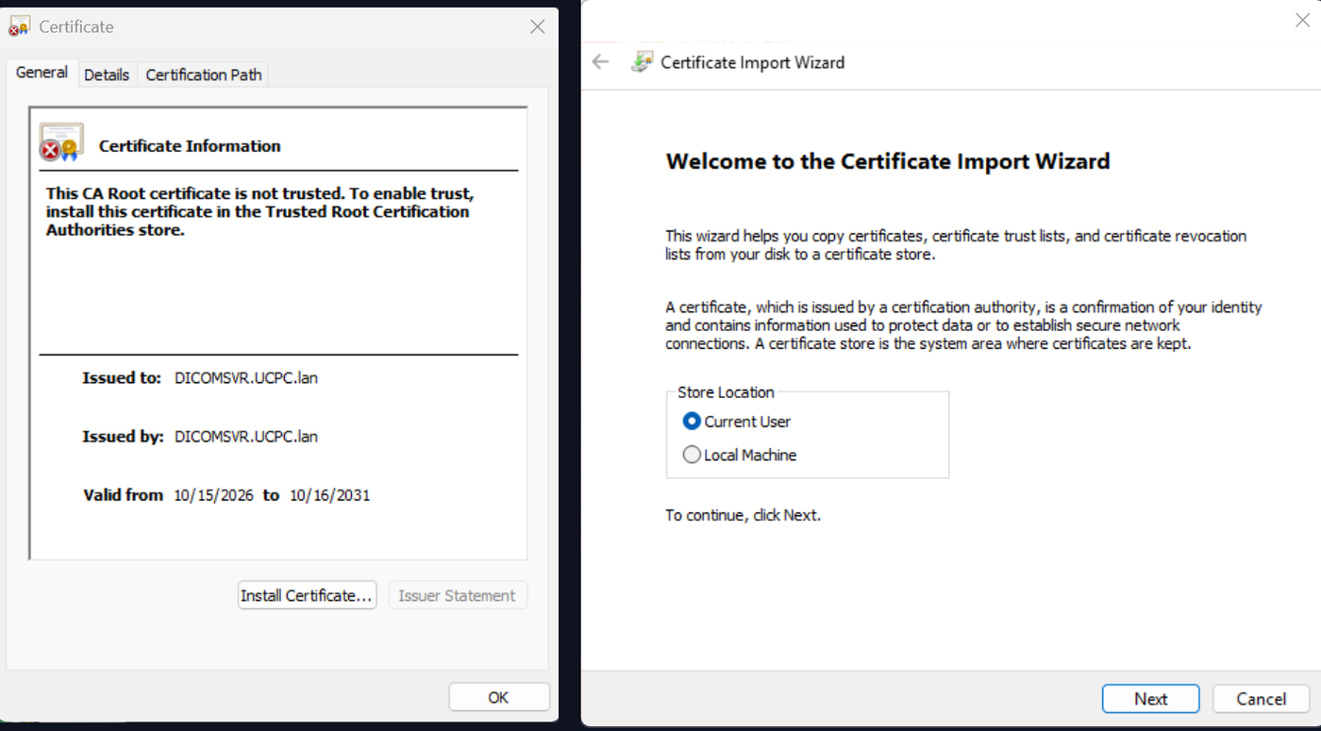Close the Certificate Import Wizard window

click(1302, 20)
